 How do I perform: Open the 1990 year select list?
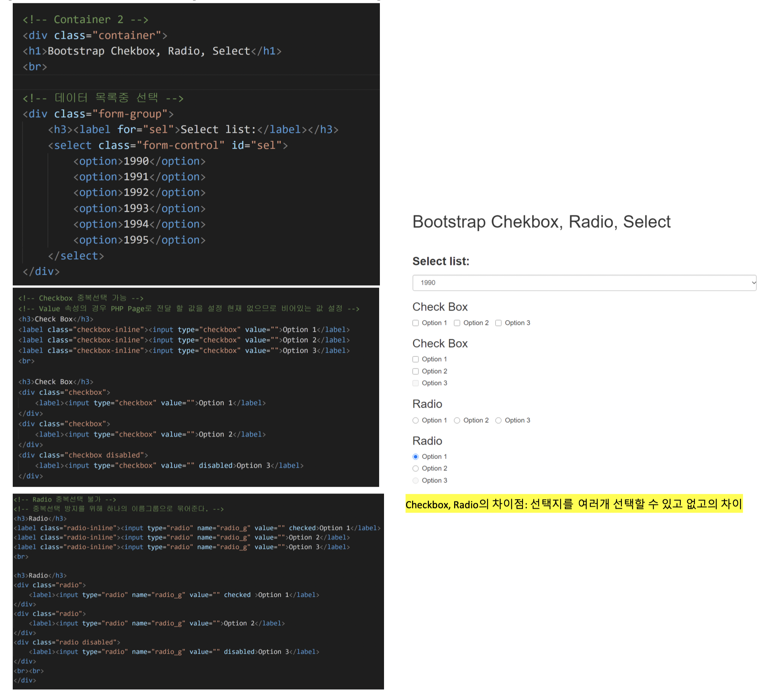point(573,283)
